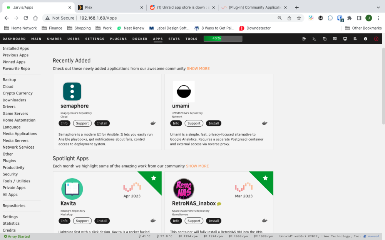The height and width of the screenshot is (240, 385).
Task: Open the Shopping bookmarks folder
Action: [x=79, y=28]
